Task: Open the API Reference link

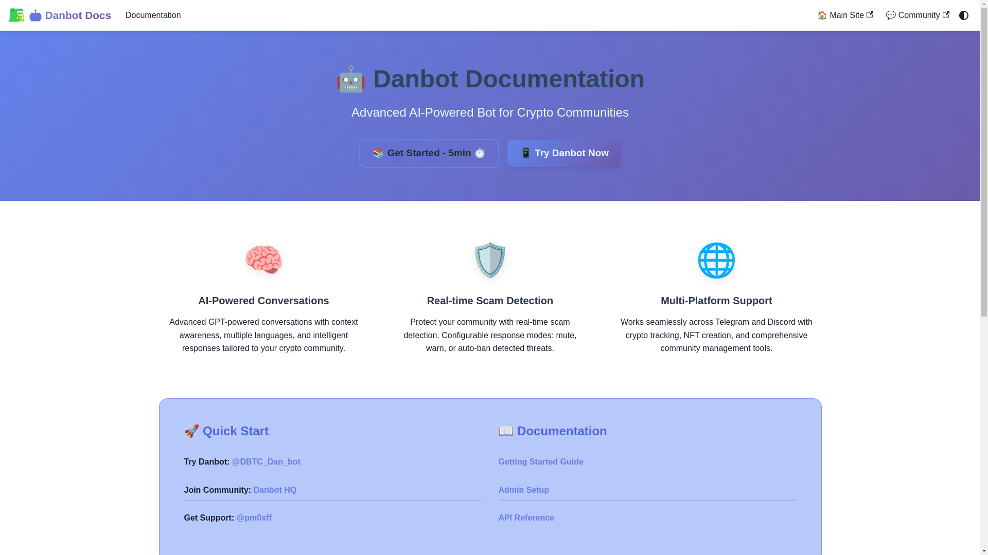Action: coord(526,517)
